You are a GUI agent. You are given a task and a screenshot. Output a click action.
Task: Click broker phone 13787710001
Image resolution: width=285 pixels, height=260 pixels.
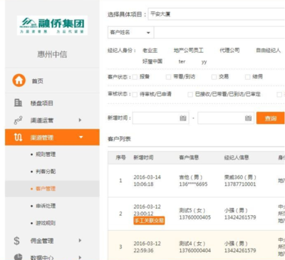(x=240, y=184)
